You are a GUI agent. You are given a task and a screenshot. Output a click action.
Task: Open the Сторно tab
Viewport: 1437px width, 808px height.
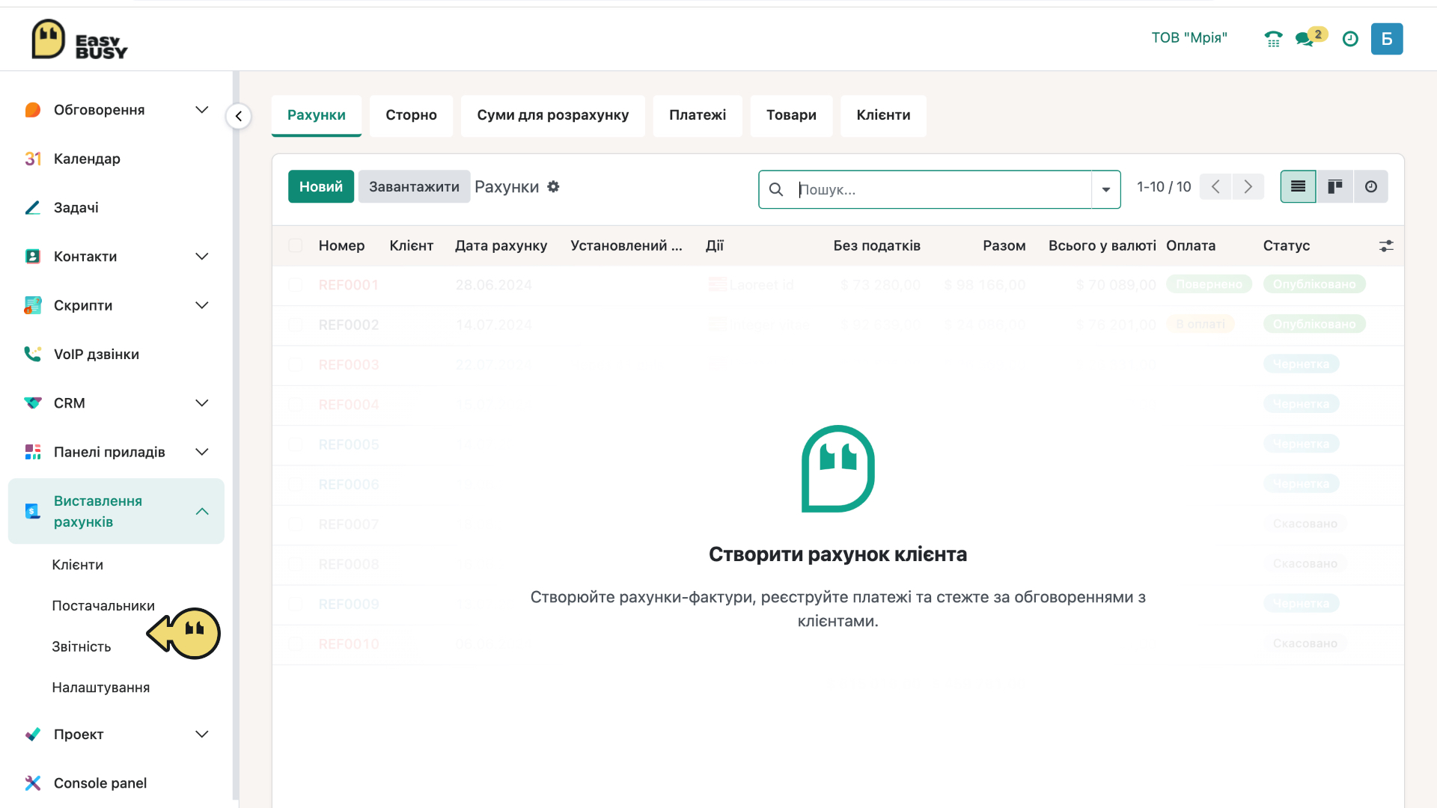pos(411,115)
